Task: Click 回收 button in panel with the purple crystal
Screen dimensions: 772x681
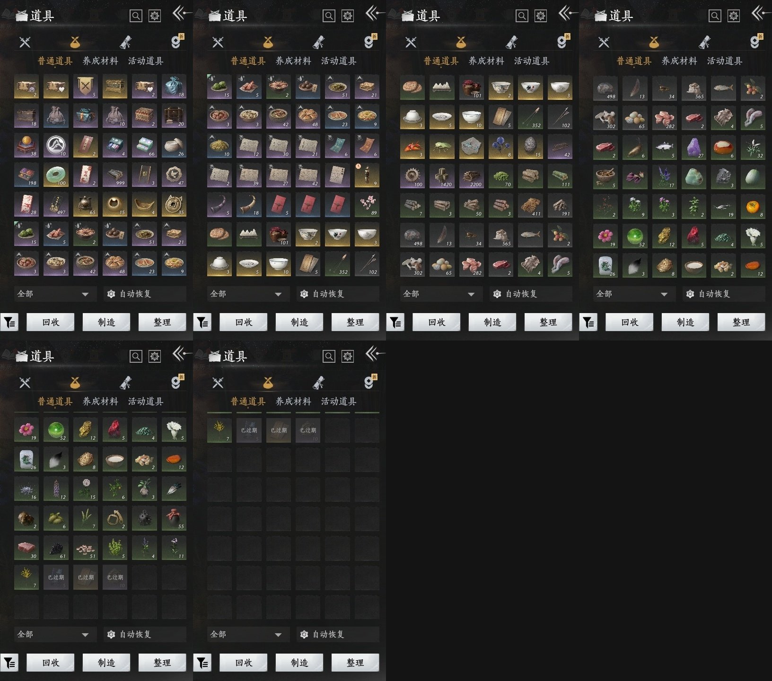Action: pyautogui.click(x=630, y=322)
